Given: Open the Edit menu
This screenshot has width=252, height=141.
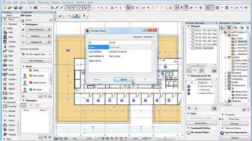Looking at the screenshot, I should [15, 2].
